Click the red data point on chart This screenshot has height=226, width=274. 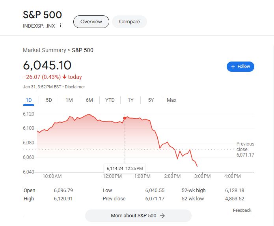pos(125,118)
